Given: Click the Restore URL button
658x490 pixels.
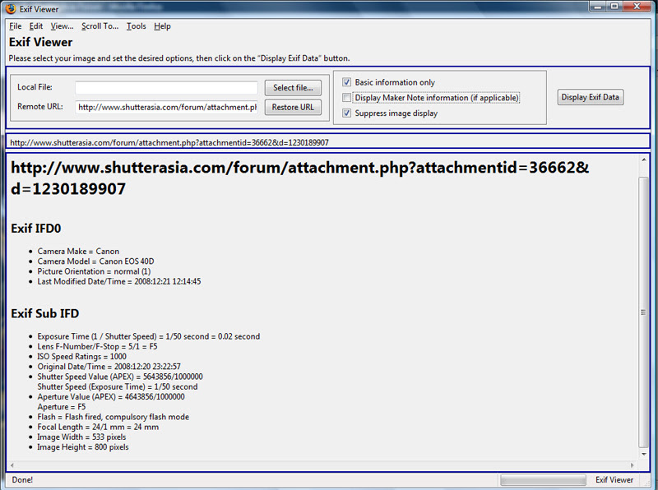Looking at the screenshot, I should (x=293, y=107).
